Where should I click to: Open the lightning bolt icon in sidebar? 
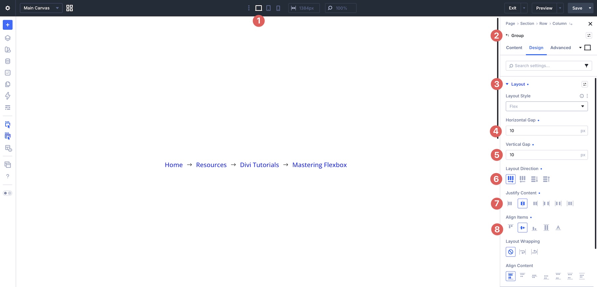point(8,96)
